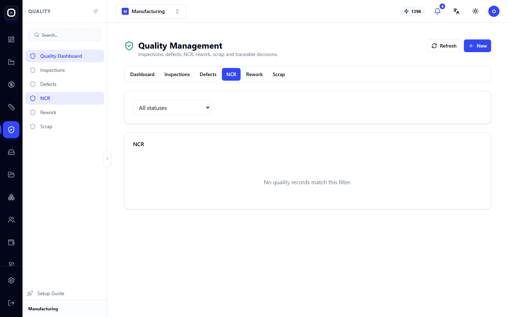Open the settings gear icon
The height and width of the screenshot is (317, 508).
[11, 280]
